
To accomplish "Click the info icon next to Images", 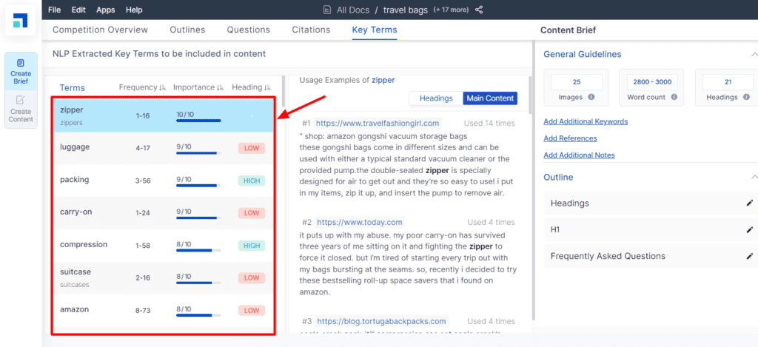I will pyautogui.click(x=591, y=97).
